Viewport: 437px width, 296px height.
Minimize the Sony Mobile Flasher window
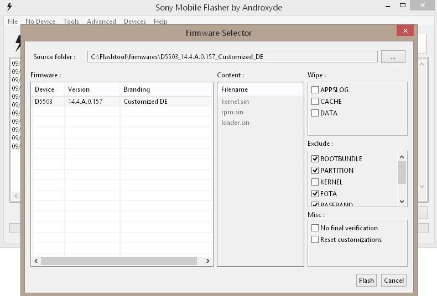click(x=388, y=6)
